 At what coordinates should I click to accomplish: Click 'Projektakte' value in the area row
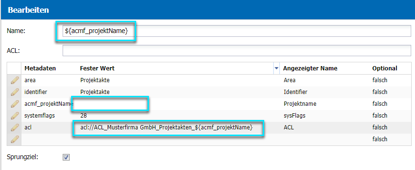[95, 80]
